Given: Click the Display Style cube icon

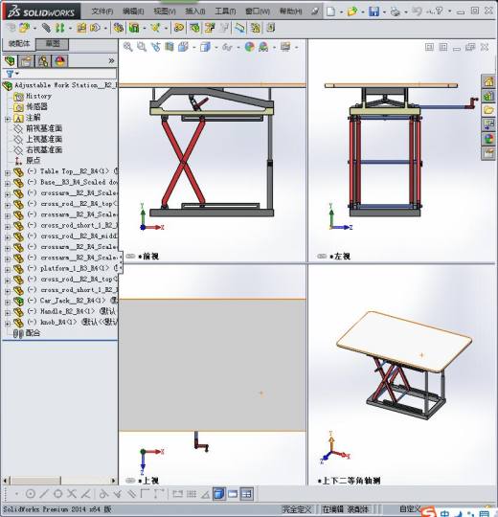Looking at the screenshot, I should (x=205, y=47).
